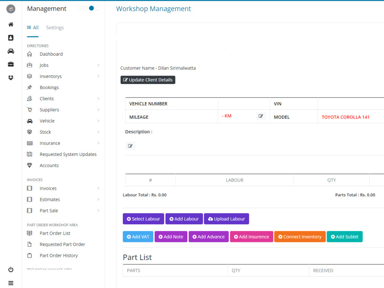Click the Inventorys layers icon
384x288 pixels.
pyautogui.click(x=30, y=76)
